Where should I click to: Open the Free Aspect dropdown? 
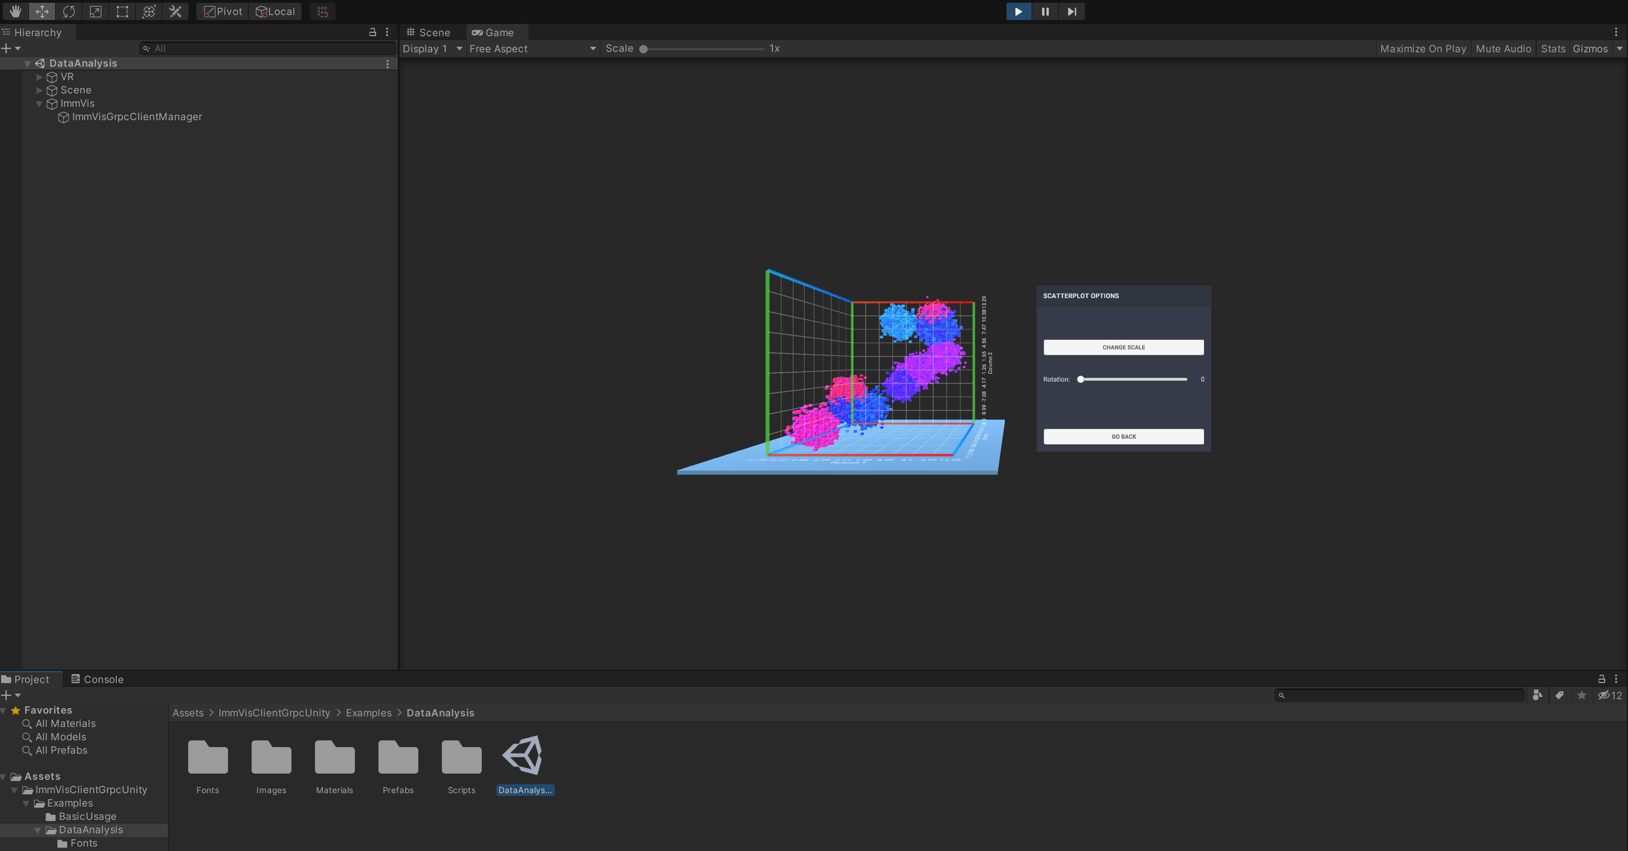click(532, 48)
